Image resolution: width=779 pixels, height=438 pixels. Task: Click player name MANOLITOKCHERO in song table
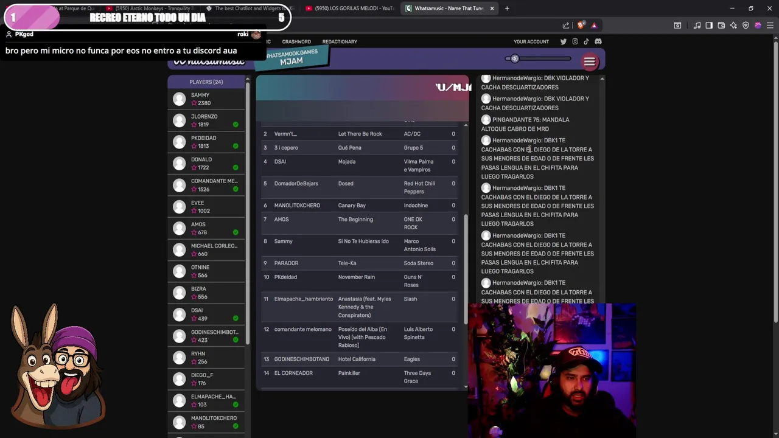(x=297, y=206)
